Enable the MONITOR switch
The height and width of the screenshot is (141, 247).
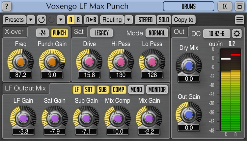point(157,90)
